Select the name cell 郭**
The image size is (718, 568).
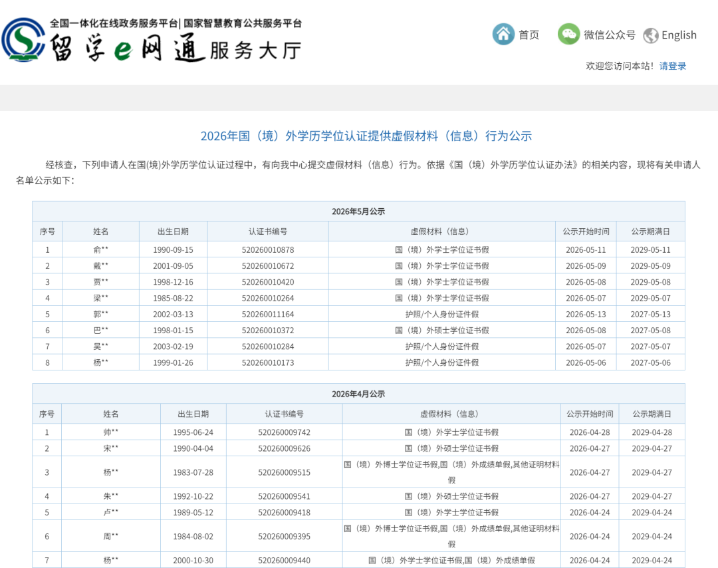coord(101,314)
